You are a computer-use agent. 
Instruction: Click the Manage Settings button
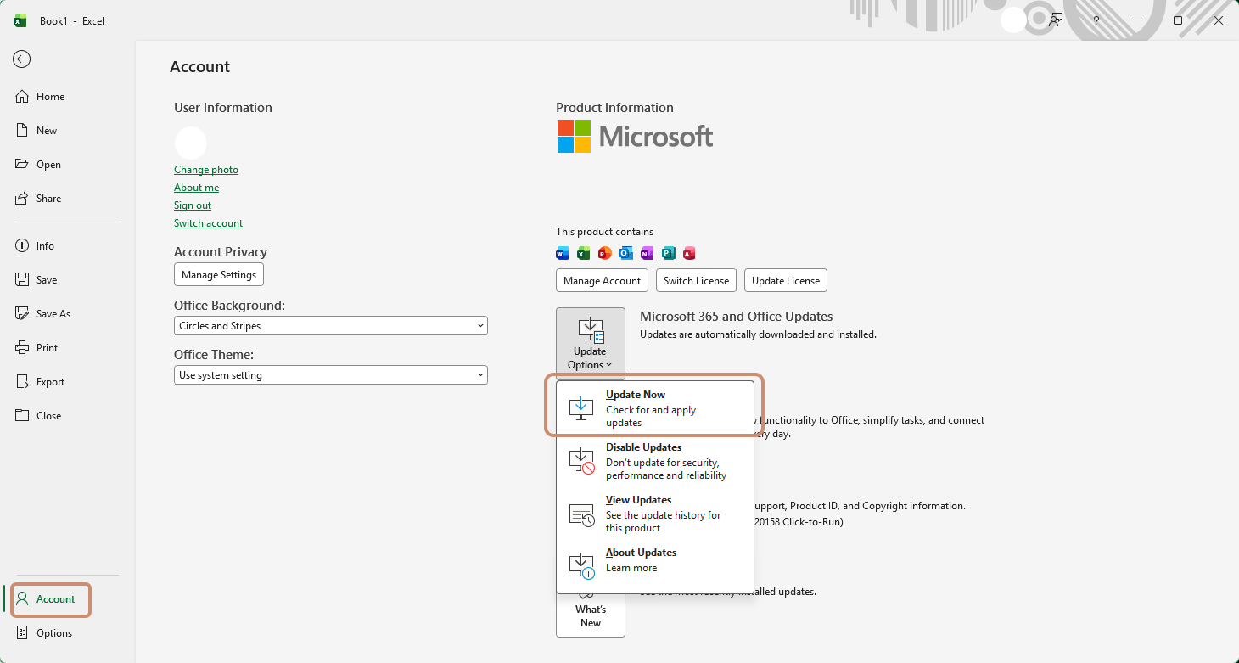pos(219,275)
